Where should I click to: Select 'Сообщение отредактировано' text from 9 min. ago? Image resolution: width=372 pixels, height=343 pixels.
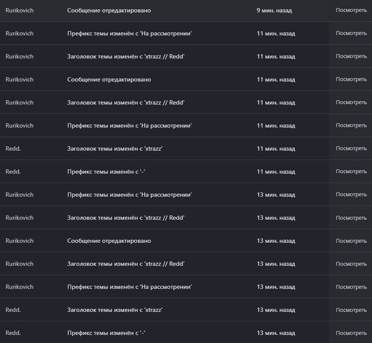[109, 10]
